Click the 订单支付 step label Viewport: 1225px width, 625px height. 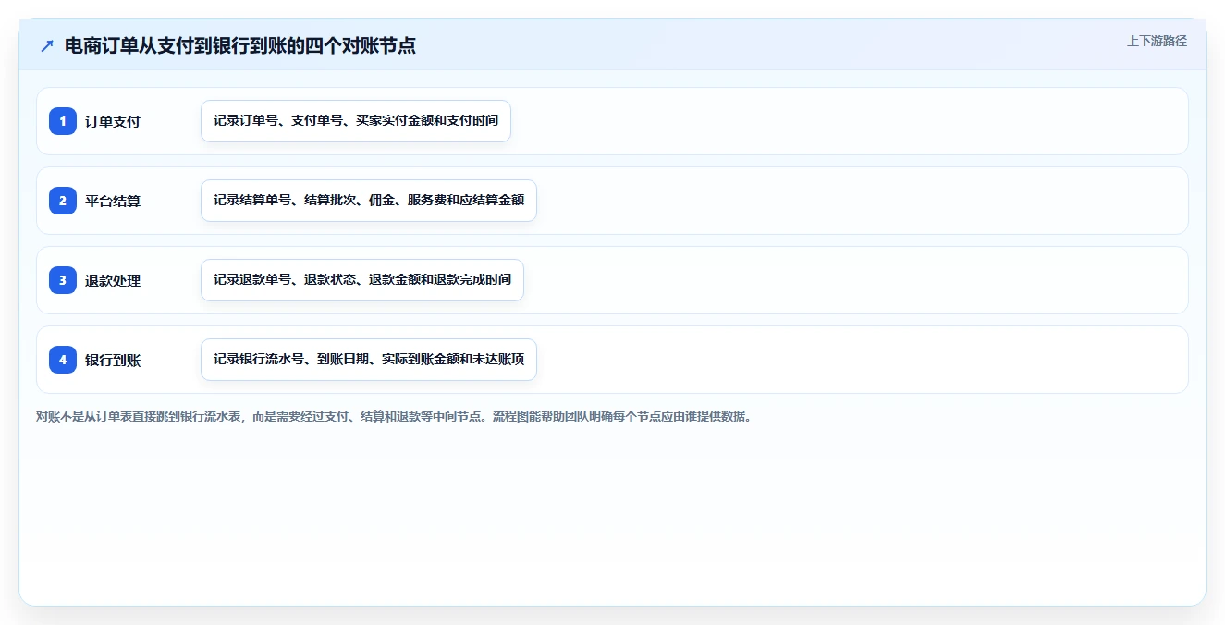pyautogui.click(x=113, y=121)
